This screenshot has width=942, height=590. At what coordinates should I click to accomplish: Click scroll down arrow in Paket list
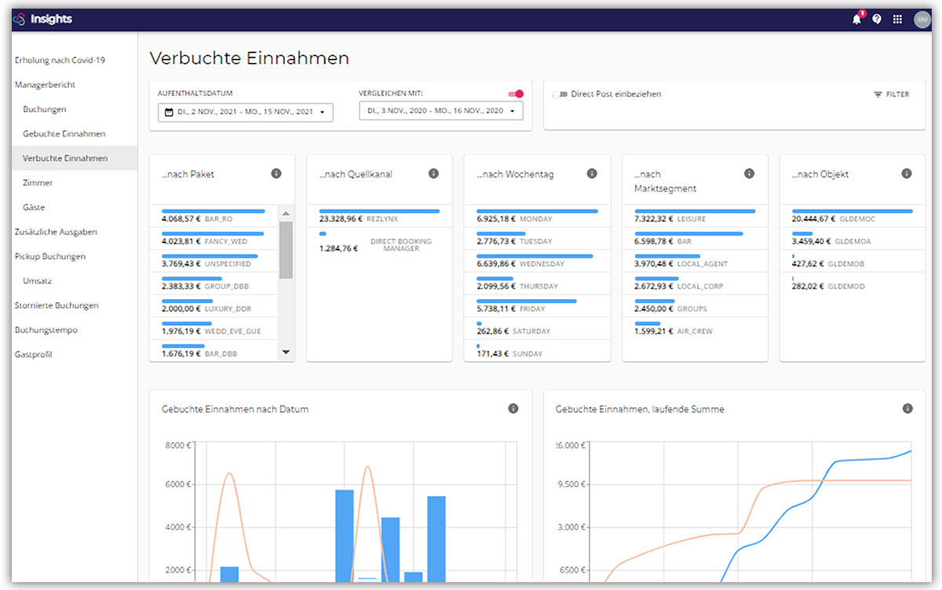[x=286, y=352]
